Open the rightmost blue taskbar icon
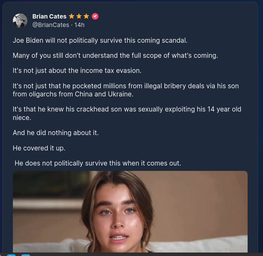Viewport: 263px width, 256px height. pyautogui.click(x=26, y=255)
